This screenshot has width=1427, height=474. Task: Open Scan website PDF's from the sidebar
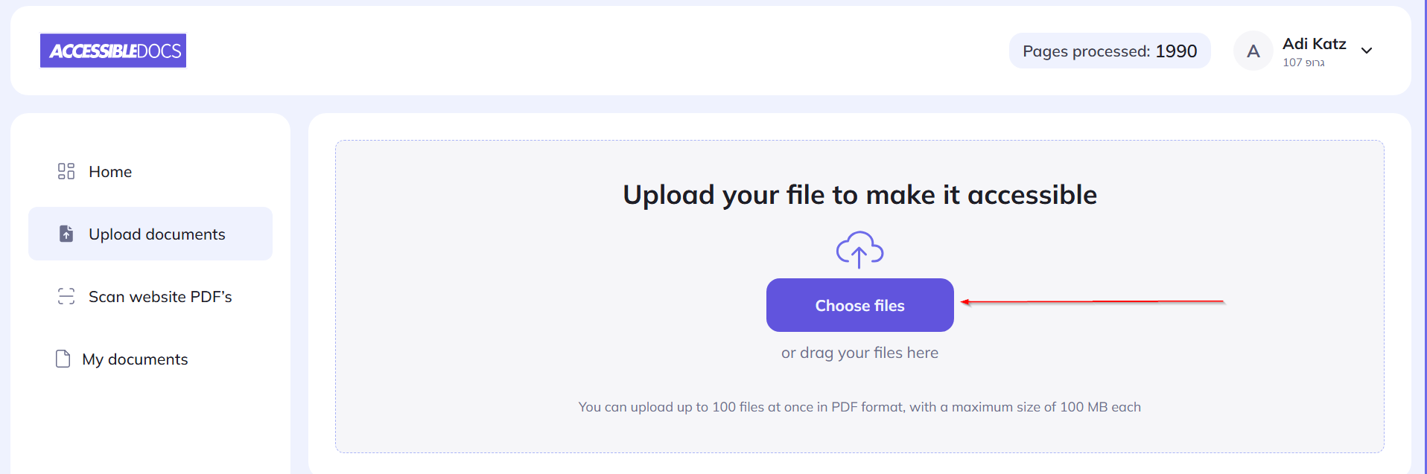[x=160, y=296]
